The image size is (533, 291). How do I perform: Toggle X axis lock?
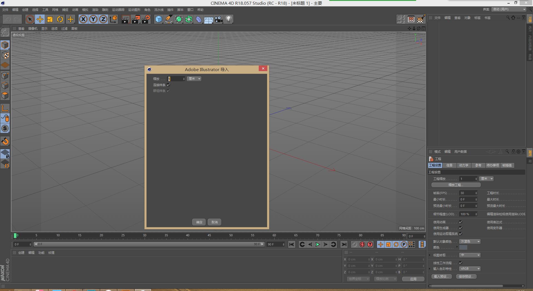click(x=83, y=19)
